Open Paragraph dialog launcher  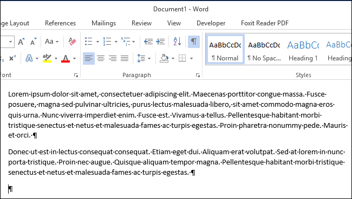pyautogui.click(x=198, y=76)
